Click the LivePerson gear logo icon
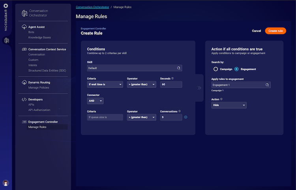Screen dimensions: 296x190 6,6
